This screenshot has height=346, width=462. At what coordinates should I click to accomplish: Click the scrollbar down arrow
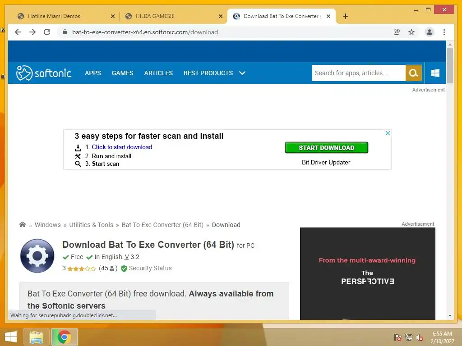pos(450,316)
